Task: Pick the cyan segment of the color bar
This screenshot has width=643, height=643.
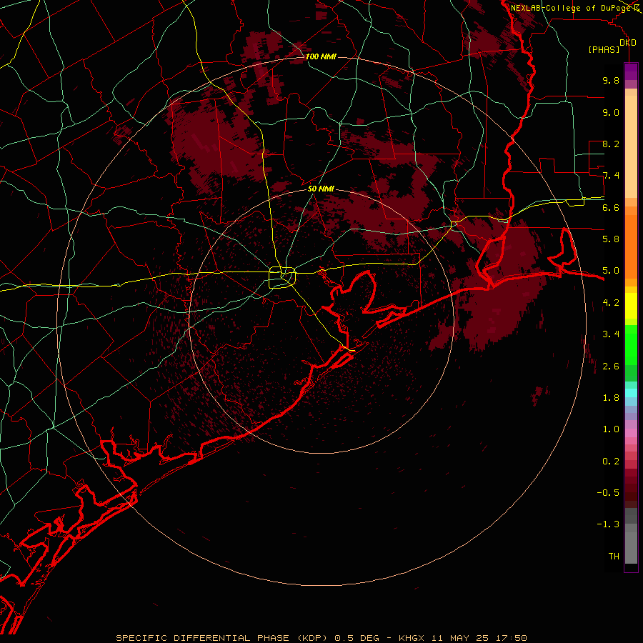Action: [631, 393]
